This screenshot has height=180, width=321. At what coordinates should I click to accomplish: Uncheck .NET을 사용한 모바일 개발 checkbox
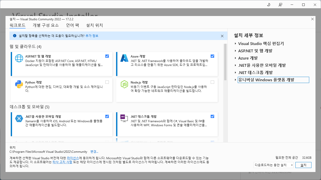[107, 116]
